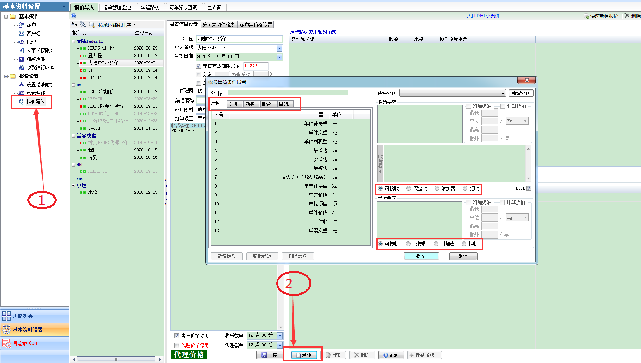641x363 pixels.
Task: Open the 按承运路线排序 sort dropdown
Action: pos(134,25)
